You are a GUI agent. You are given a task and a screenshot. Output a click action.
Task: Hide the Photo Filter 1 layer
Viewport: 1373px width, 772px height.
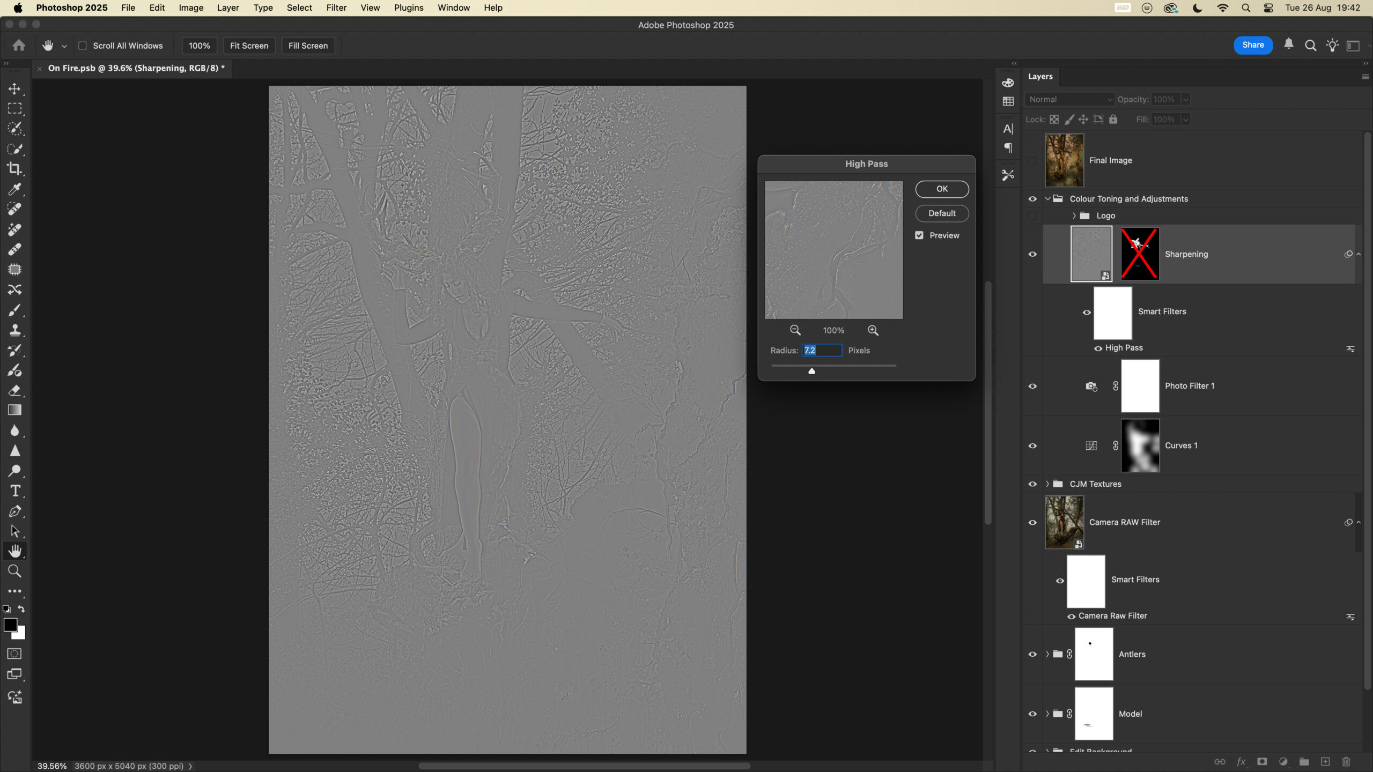click(1032, 386)
